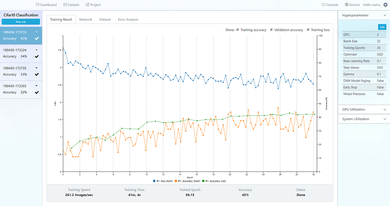Click checkmark icon of job 190430-173224

(x=37, y=56)
